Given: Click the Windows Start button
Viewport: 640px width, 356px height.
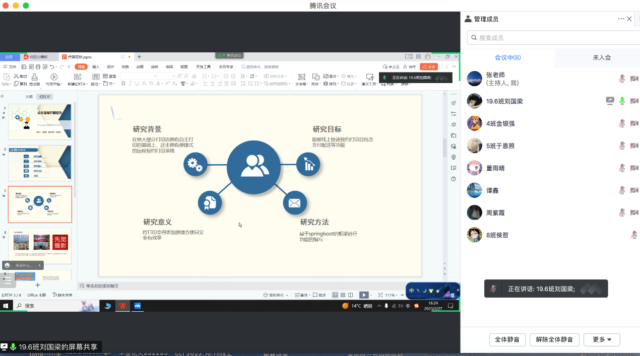Looking at the screenshot, I should pos(6,306).
